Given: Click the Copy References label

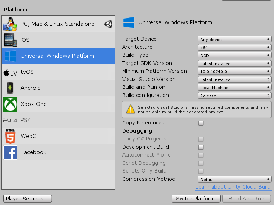Looking at the screenshot, I should (x=143, y=123).
